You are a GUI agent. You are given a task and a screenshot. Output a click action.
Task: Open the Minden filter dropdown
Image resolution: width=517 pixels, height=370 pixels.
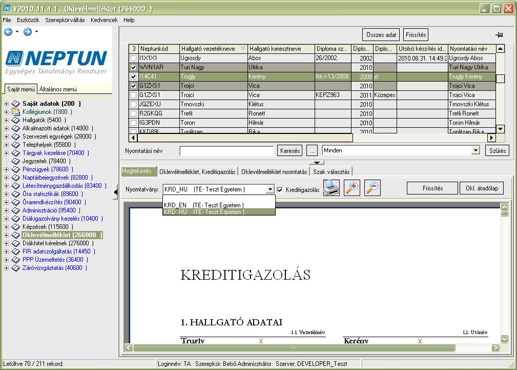pos(475,151)
